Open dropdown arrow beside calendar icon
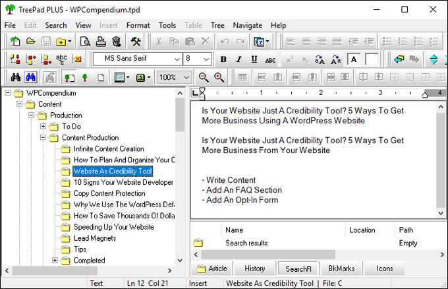This screenshot has width=448, height=289. click(267, 42)
